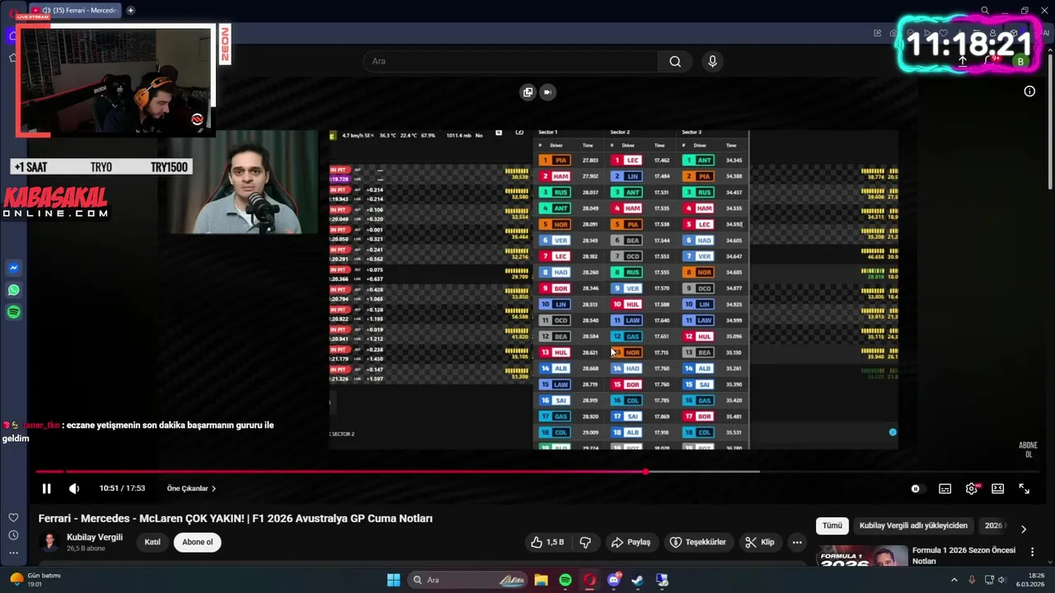Open Spotify in the Opera sidebar
This screenshot has height=593, width=1055.
[14, 312]
